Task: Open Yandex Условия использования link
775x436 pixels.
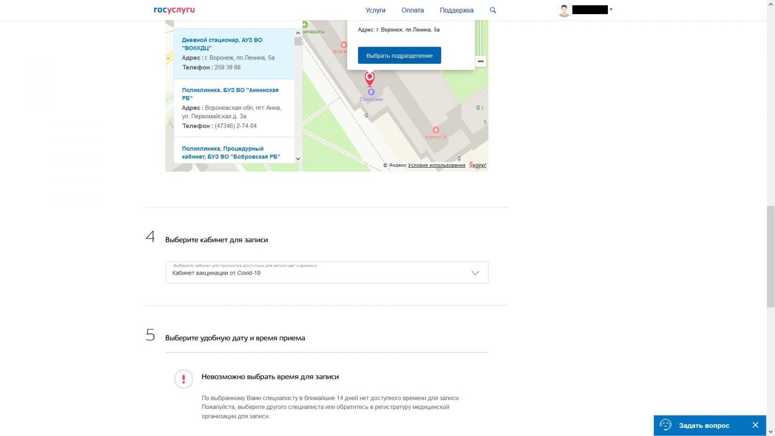Action: point(436,165)
